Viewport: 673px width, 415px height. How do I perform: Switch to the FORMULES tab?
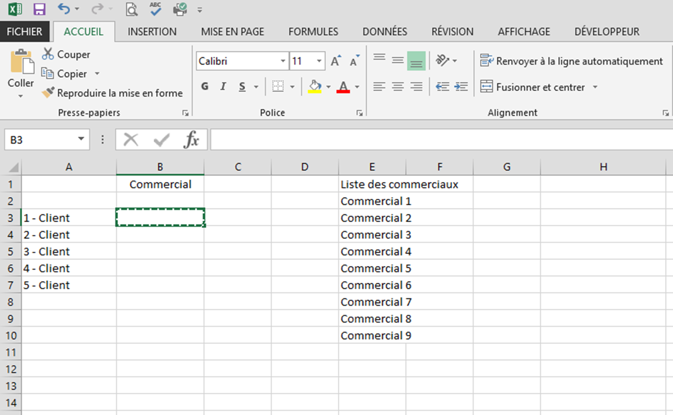coord(313,31)
